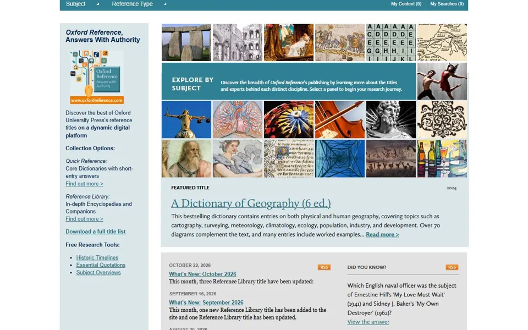528x330 pixels.
Task: Select the horse chariot mosaic thumbnail
Action: click(x=340, y=42)
